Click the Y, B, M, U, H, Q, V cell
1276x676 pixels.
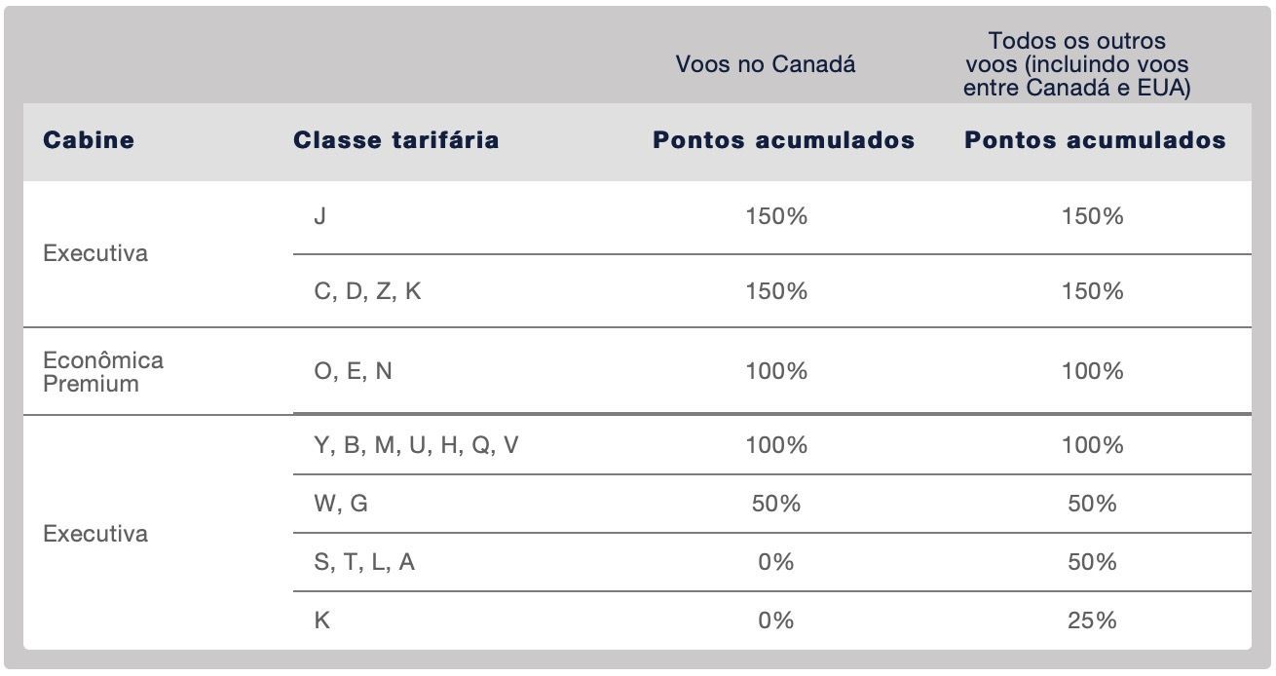417,445
